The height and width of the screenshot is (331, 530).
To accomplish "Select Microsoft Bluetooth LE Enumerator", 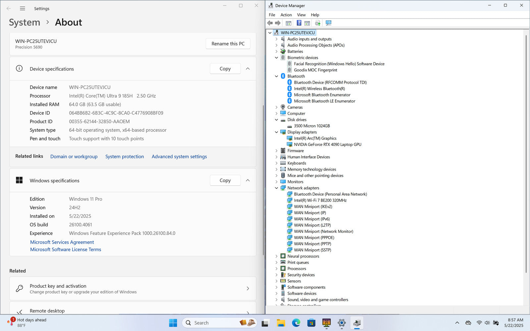I will pyautogui.click(x=324, y=101).
